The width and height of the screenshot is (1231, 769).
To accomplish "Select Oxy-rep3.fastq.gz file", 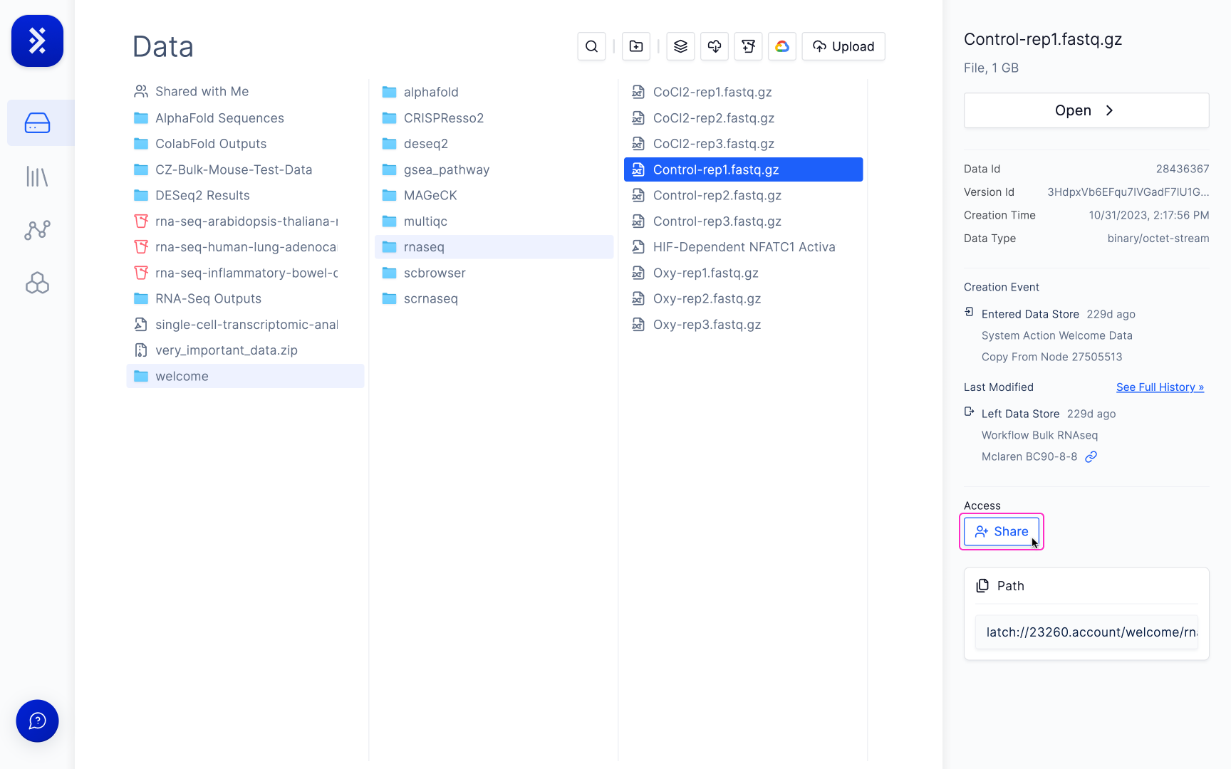I will click(743, 324).
